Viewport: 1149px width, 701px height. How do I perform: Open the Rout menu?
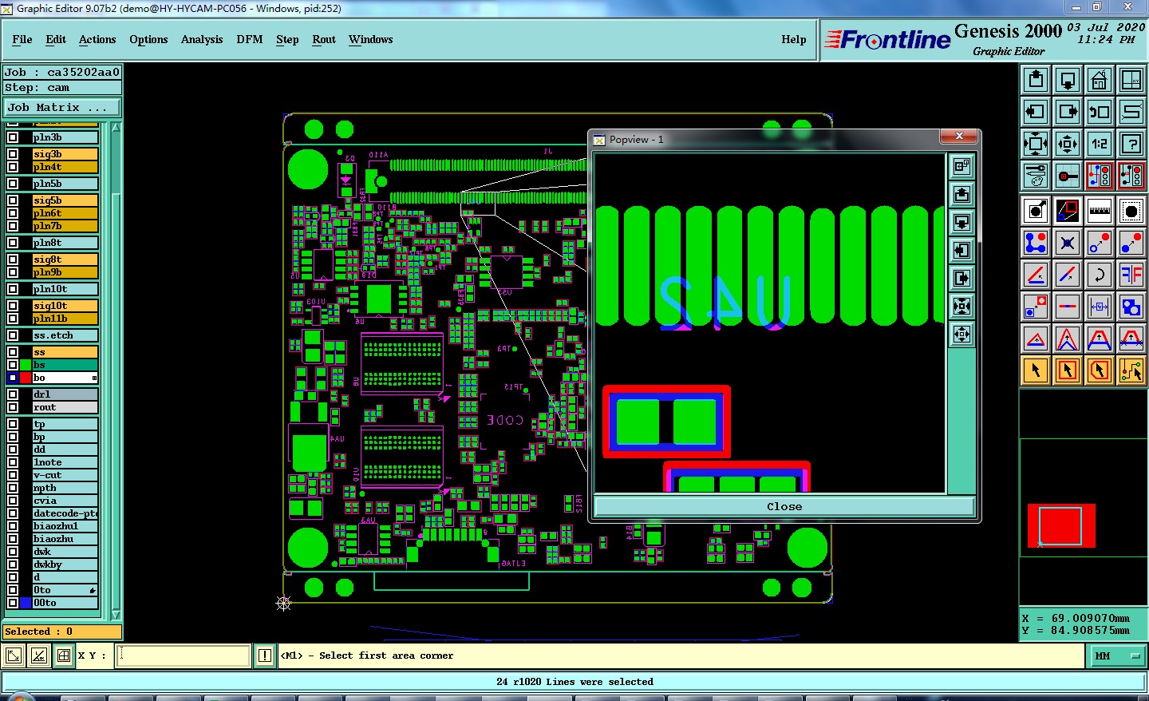(x=324, y=39)
